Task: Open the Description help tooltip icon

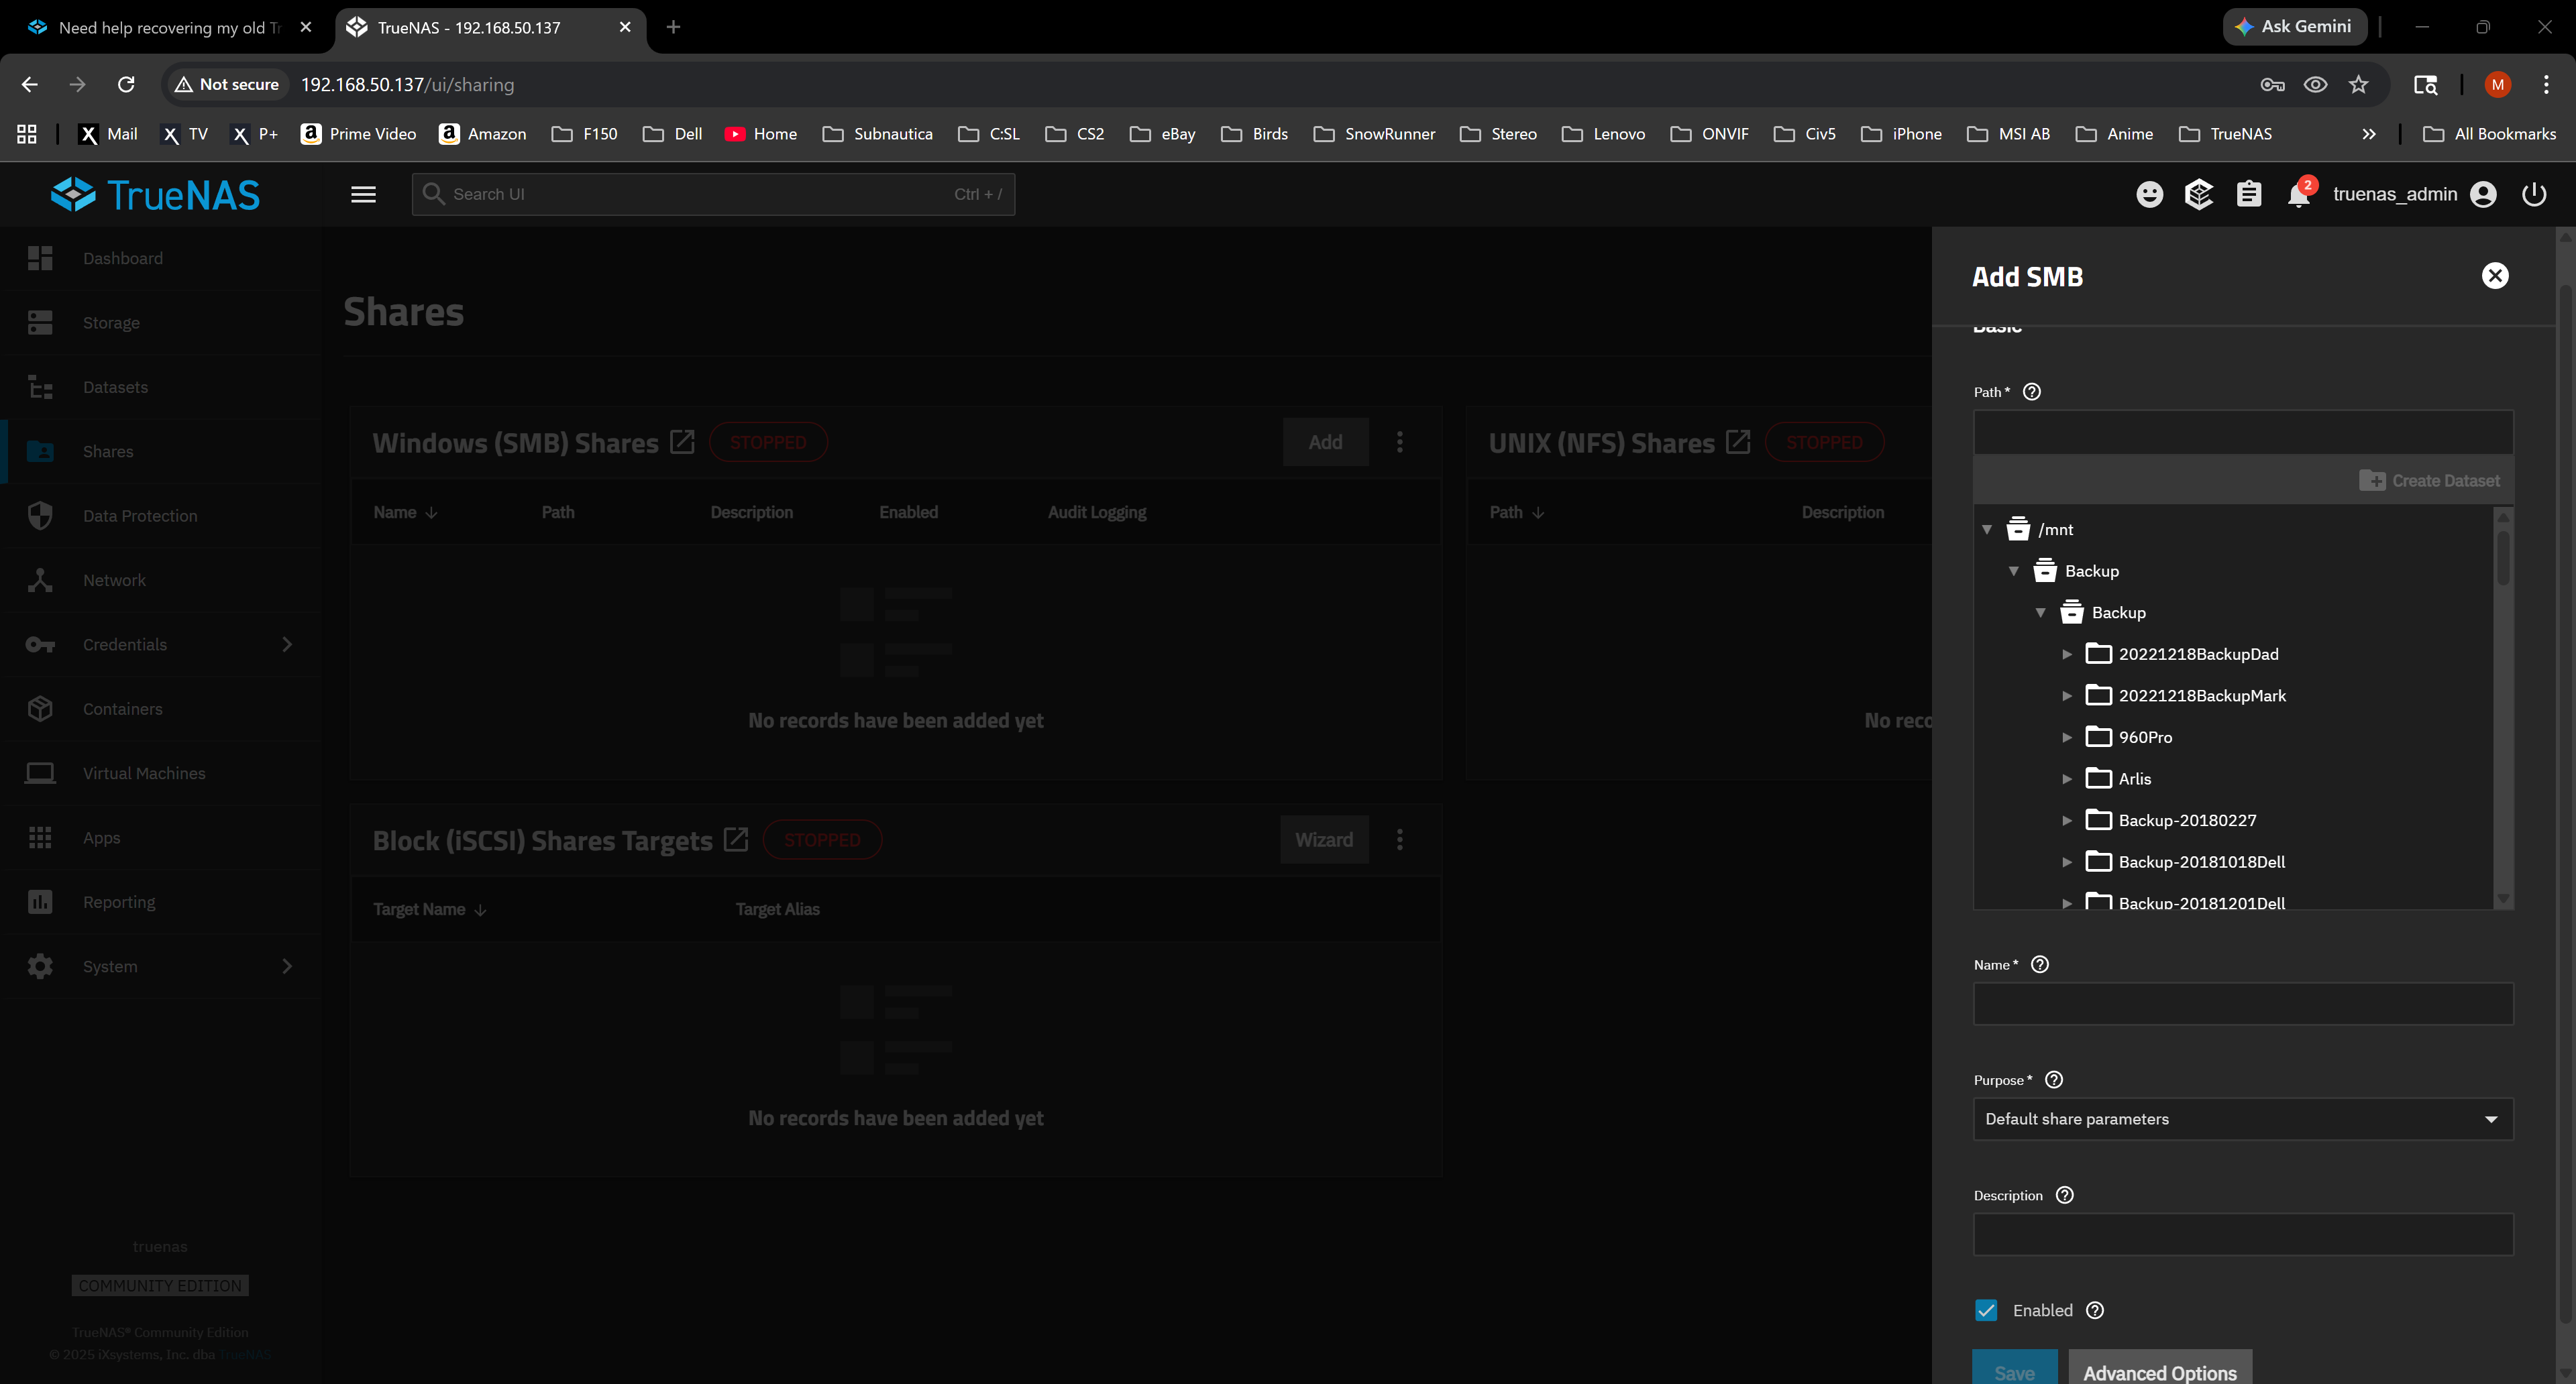Action: tap(2064, 1195)
